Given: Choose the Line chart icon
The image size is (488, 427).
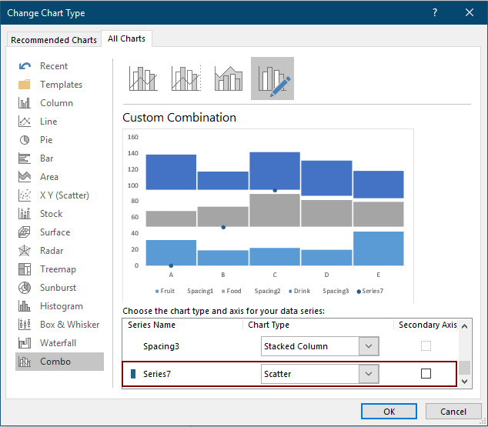Looking at the screenshot, I should (x=25, y=122).
